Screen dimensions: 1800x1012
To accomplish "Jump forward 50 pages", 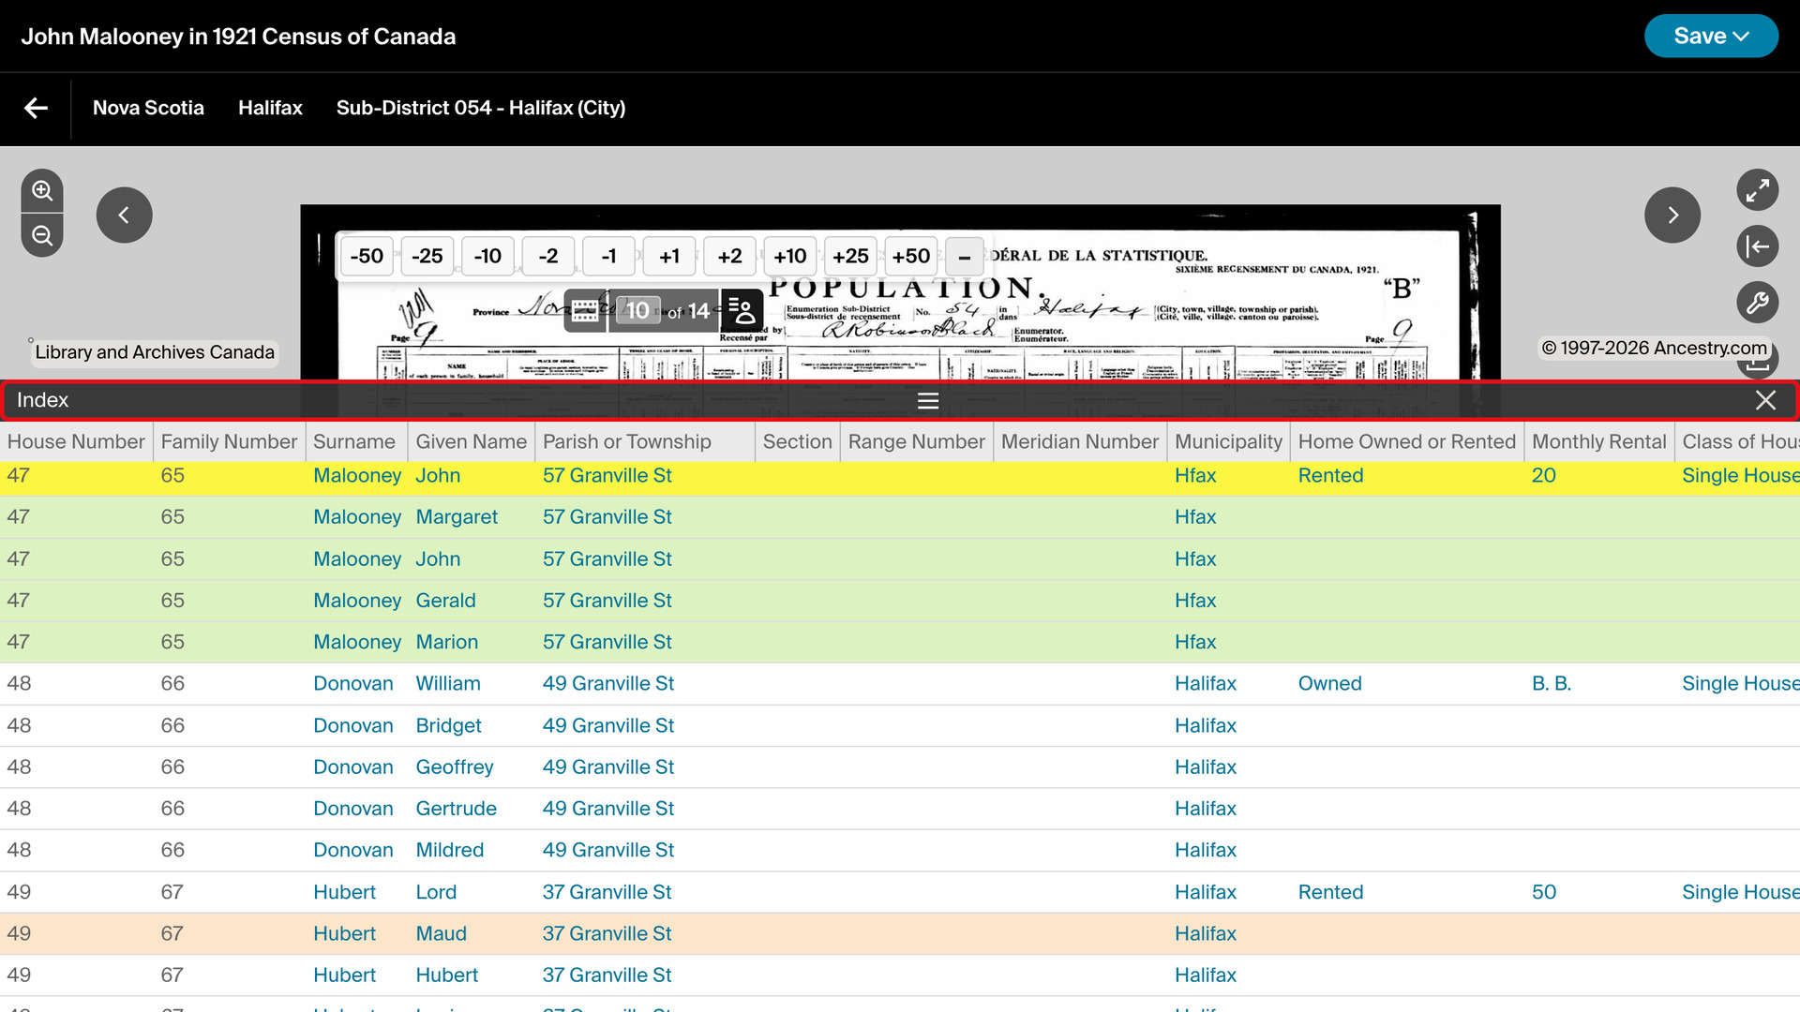I will (x=911, y=257).
